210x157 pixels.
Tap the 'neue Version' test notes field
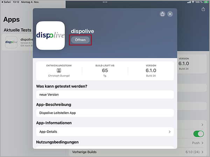point(105,95)
